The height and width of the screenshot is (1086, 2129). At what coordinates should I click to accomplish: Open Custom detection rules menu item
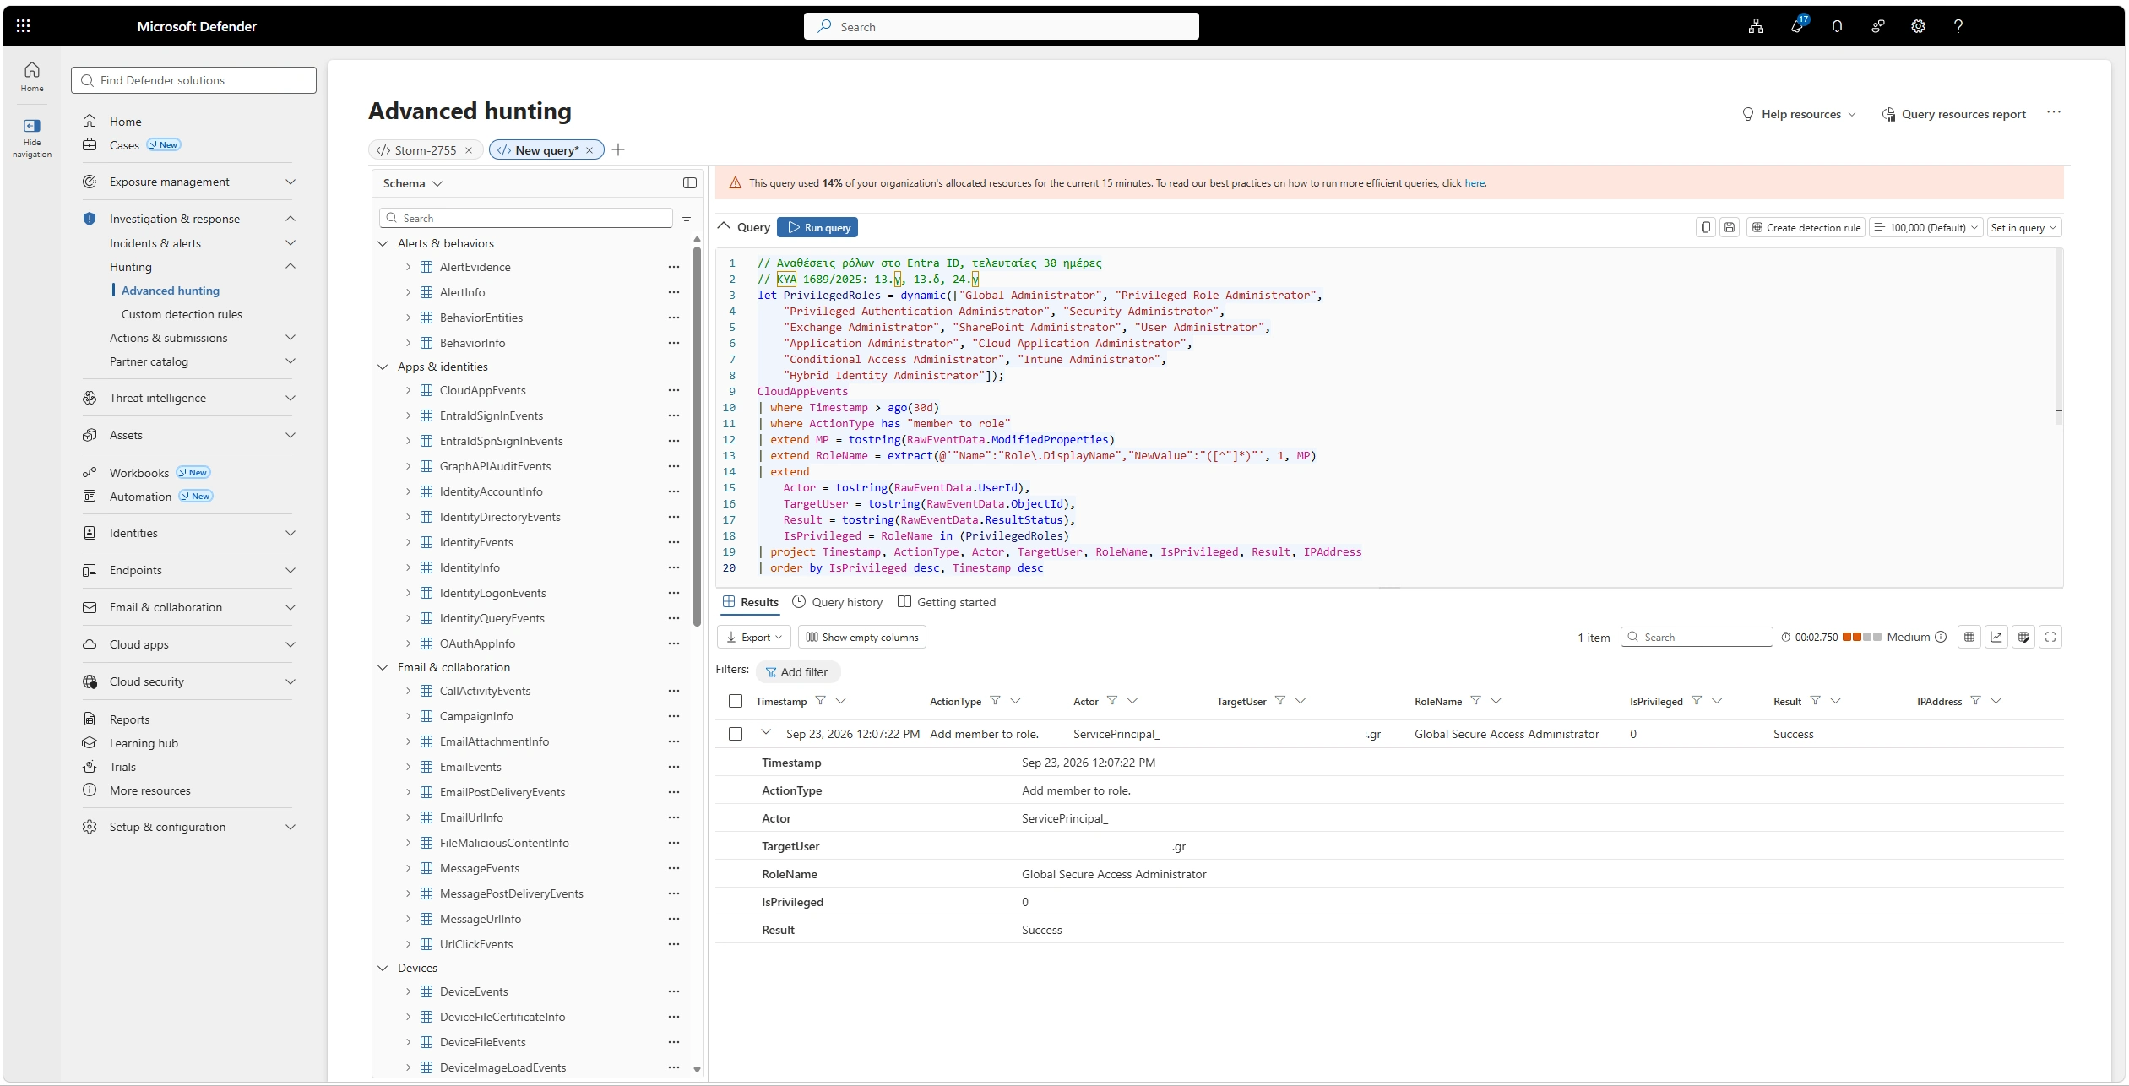coord(182,314)
